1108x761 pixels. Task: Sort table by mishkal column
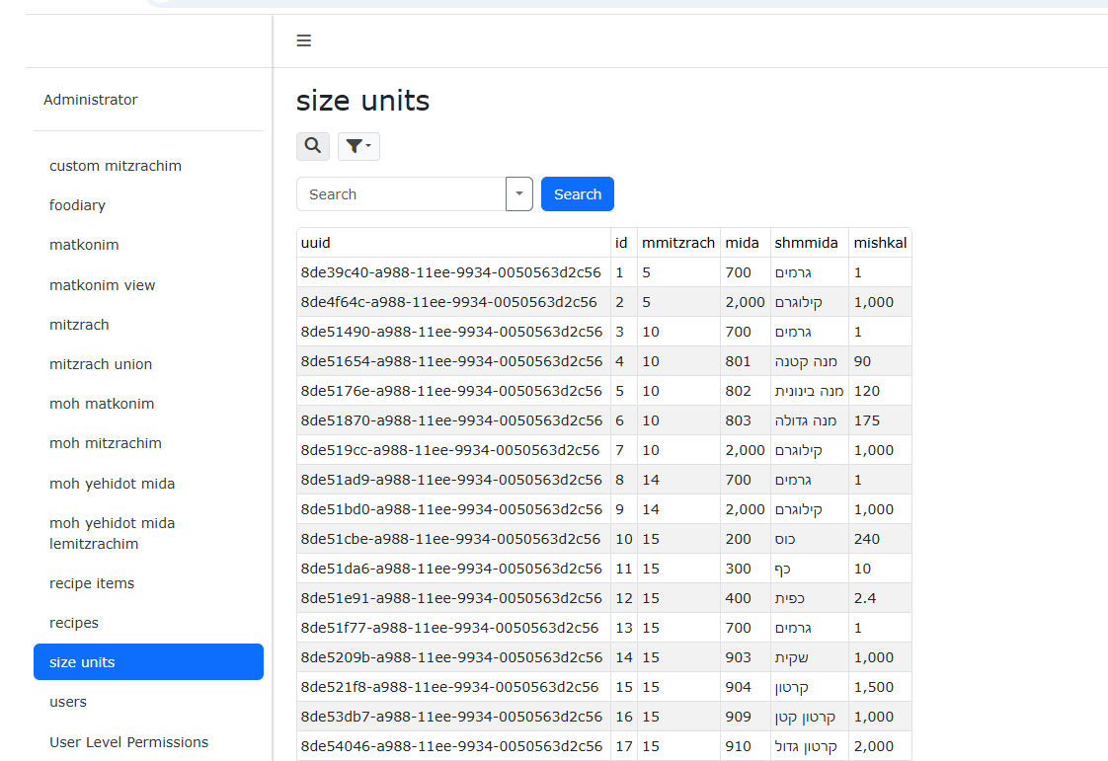pyautogui.click(x=880, y=243)
